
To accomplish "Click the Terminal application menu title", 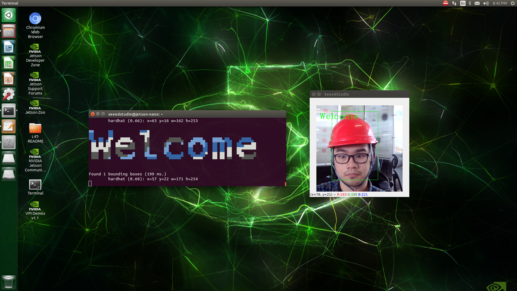I will (10, 3).
